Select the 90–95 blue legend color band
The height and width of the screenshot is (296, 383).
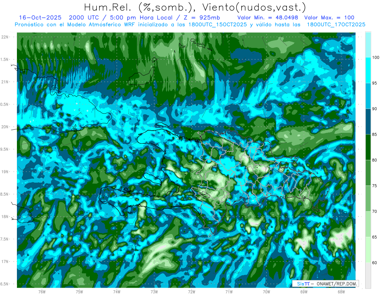pyautogui.click(x=368, y=96)
